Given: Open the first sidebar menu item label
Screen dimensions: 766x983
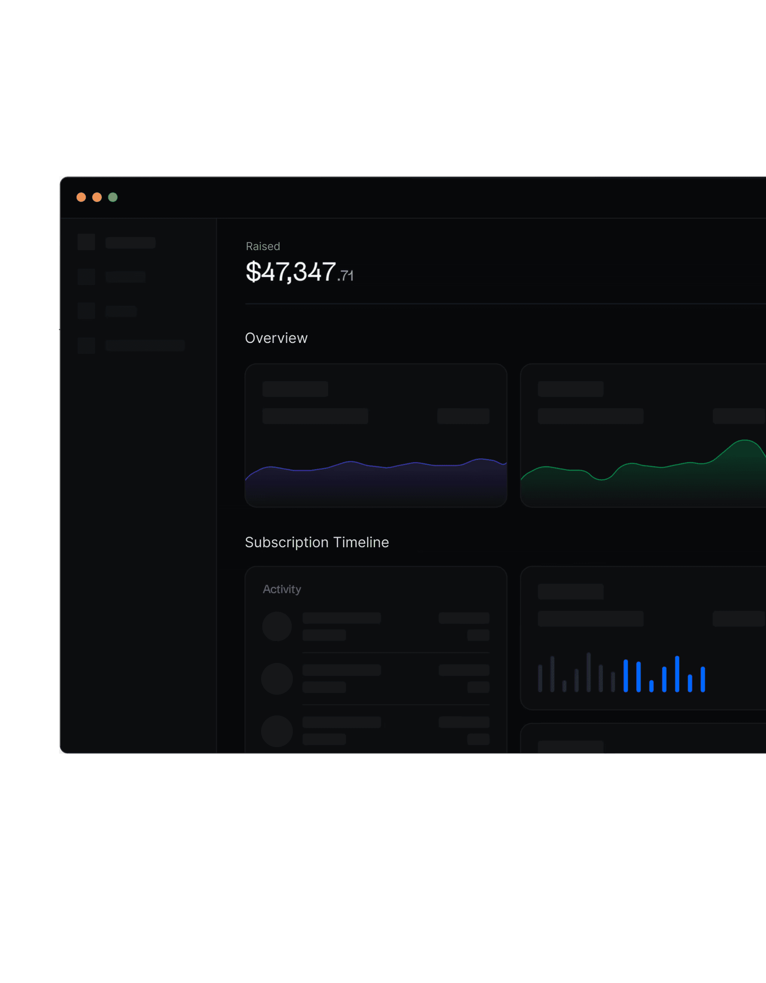Looking at the screenshot, I should (x=131, y=243).
